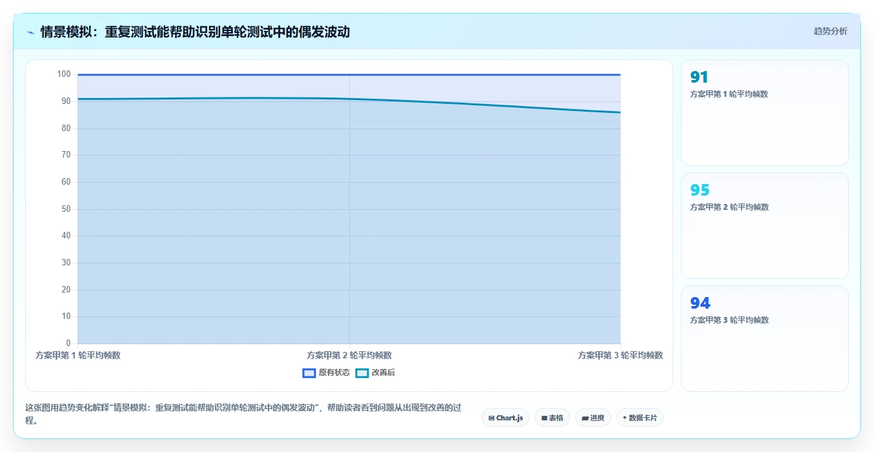Select the 数据卡片 tag chip
874x452 pixels.
coord(640,418)
